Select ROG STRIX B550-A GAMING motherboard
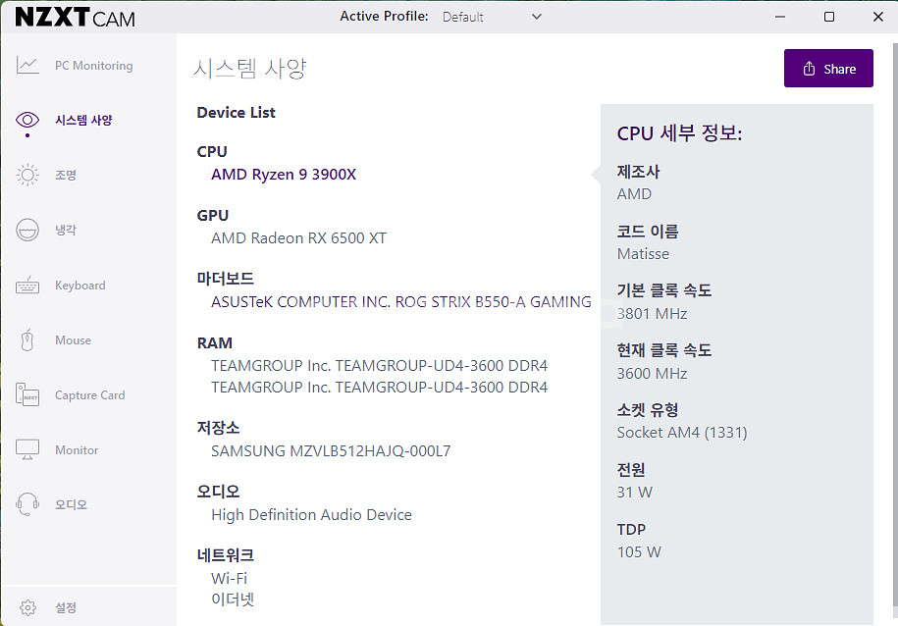898x626 pixels. (400, 301)
